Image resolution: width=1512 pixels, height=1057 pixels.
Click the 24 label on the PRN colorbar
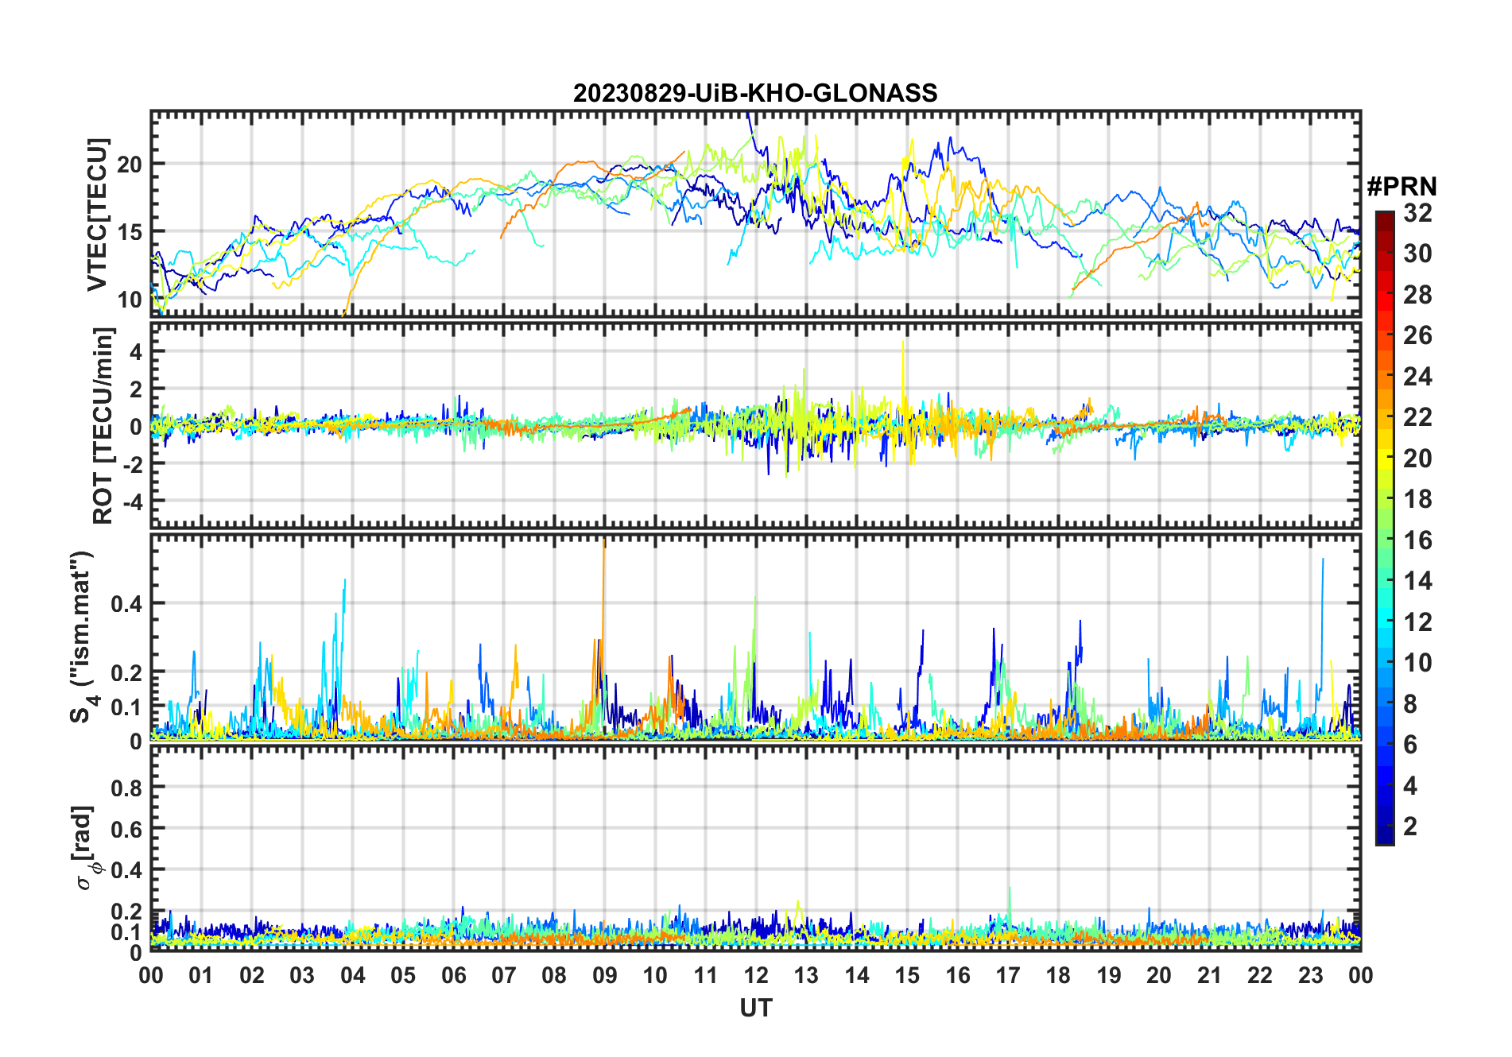click(x=1417, y=377)
